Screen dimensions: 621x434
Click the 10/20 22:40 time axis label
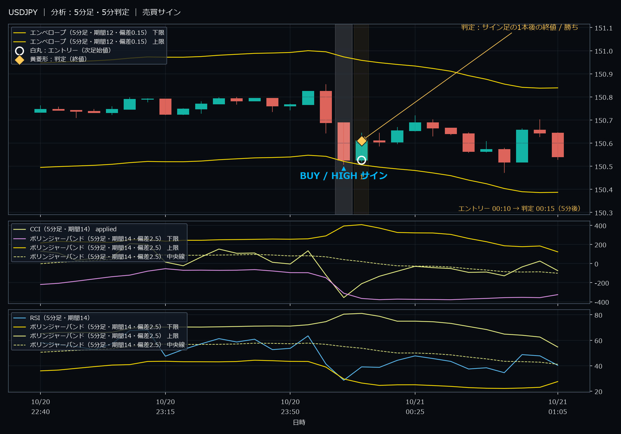pyautogui.click(x=40, y=407)
